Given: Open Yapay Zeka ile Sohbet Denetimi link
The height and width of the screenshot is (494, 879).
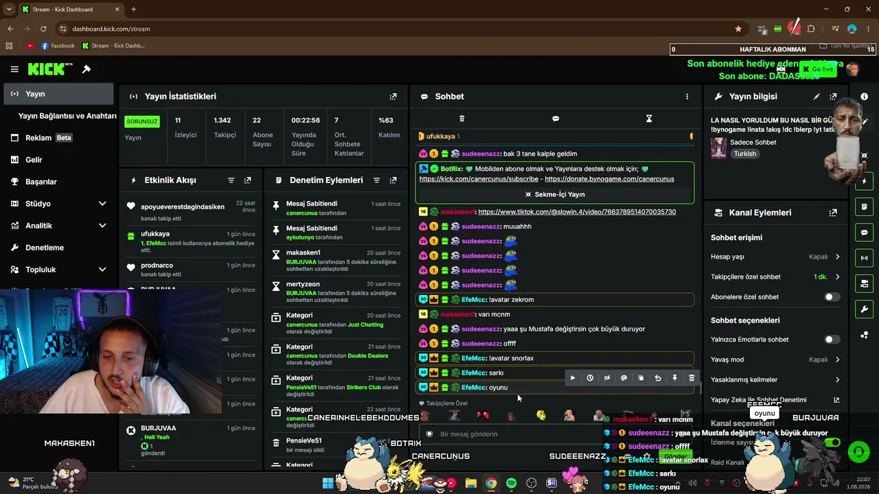Looking at the screenshot, I should coord(775,400).
